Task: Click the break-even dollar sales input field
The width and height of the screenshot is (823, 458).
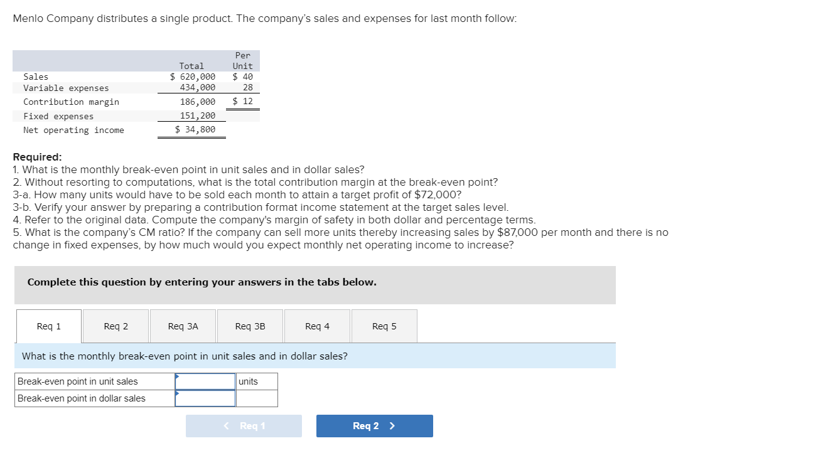Action: coord(205,398)
